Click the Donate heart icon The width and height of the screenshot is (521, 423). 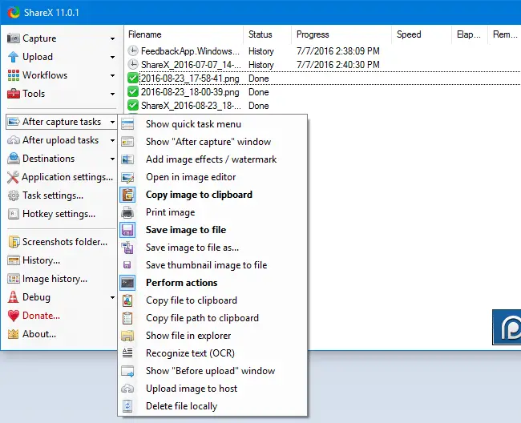click(x=14, y=316)
